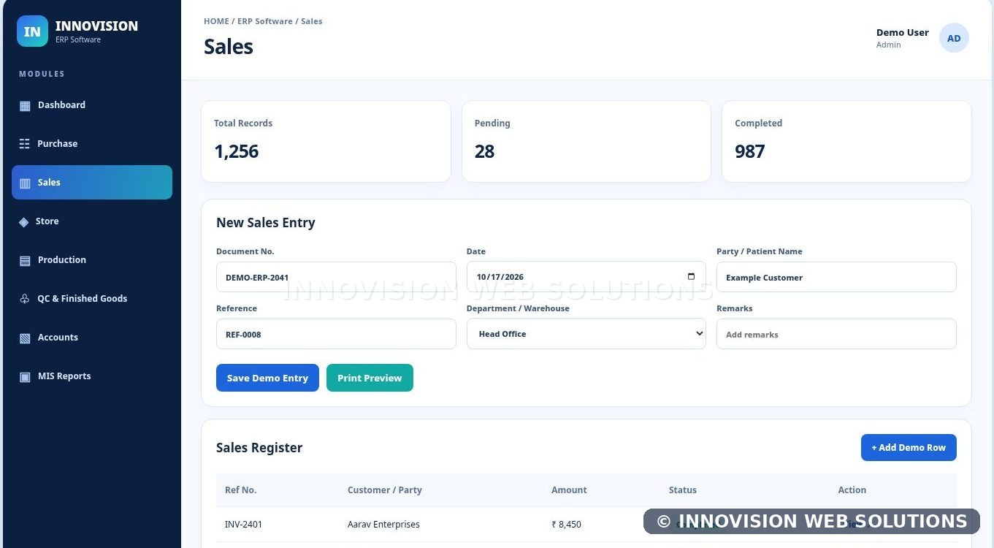The image size is (994, 548).
Task: Focus the Document No. input field
Action: (x=336, y=277)
